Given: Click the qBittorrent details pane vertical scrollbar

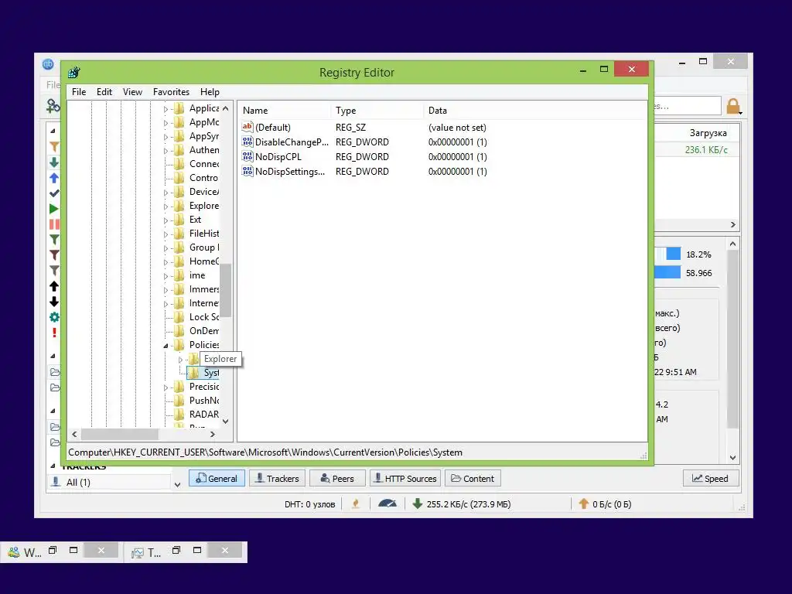Looking at the screenshot, I should coord(732,340).
